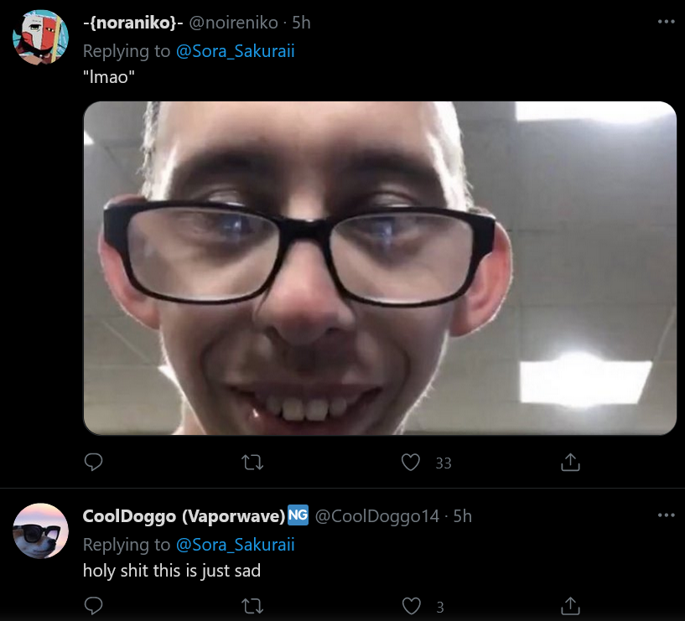Open @Sora_Sakuraii link in CoolDoggo's reply
Image resolution: width=685 pixels, height=621 pixels.
(235, 545)
